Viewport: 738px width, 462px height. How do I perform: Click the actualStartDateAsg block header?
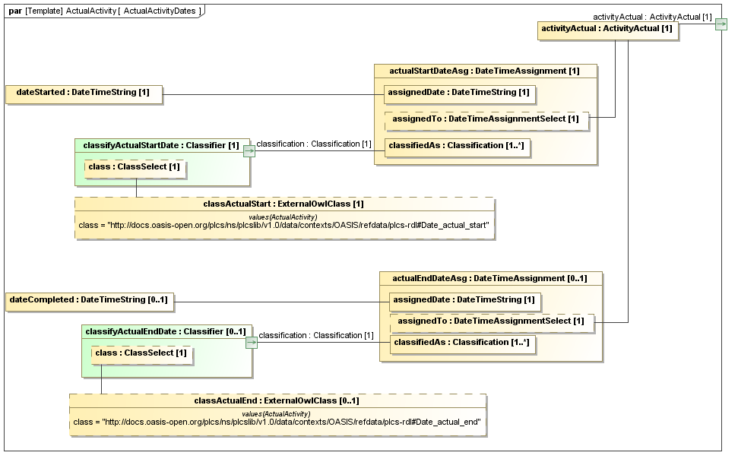485,71
